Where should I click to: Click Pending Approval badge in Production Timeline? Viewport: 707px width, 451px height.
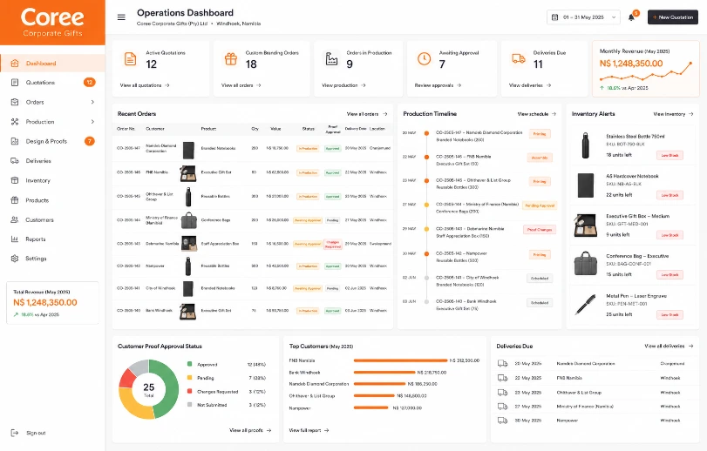[540, 205]
